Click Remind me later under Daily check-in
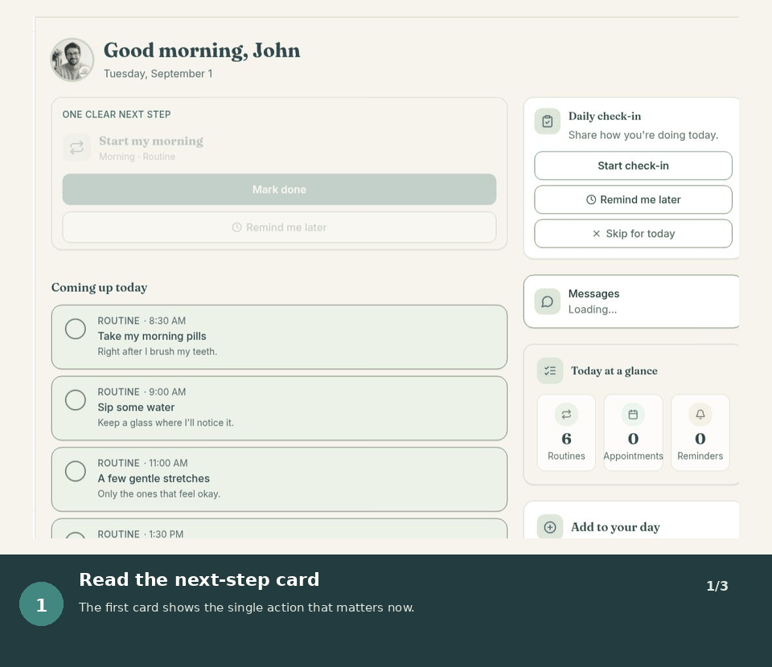This screenshot has height=667, width=772. coord(633,200)
